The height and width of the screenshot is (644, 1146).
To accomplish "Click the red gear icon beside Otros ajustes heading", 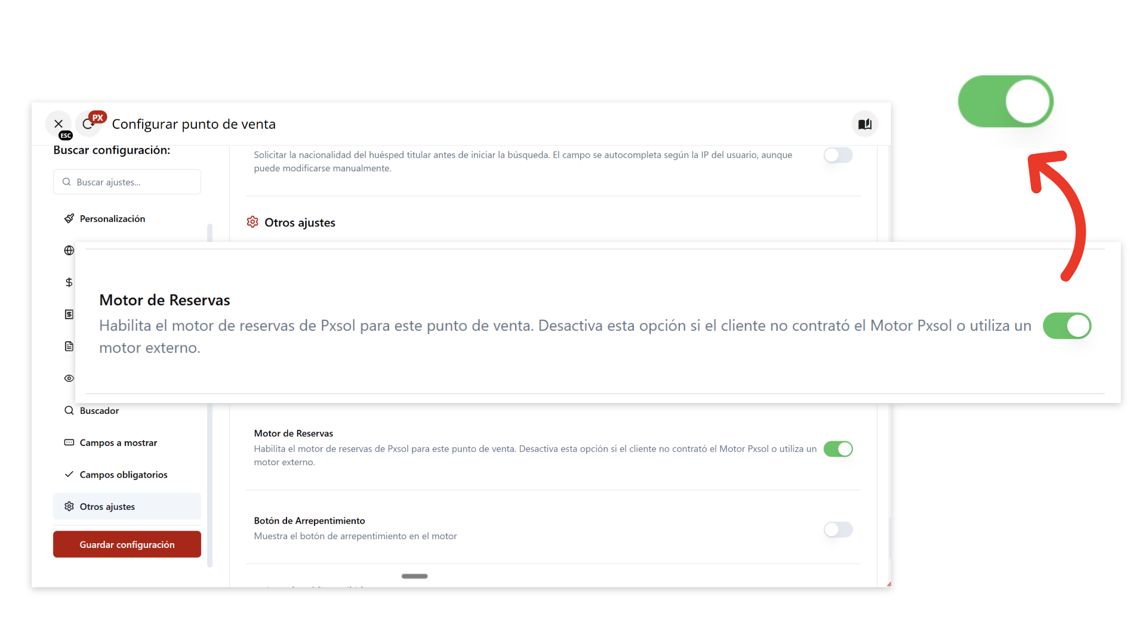I will tap(252, 222).
